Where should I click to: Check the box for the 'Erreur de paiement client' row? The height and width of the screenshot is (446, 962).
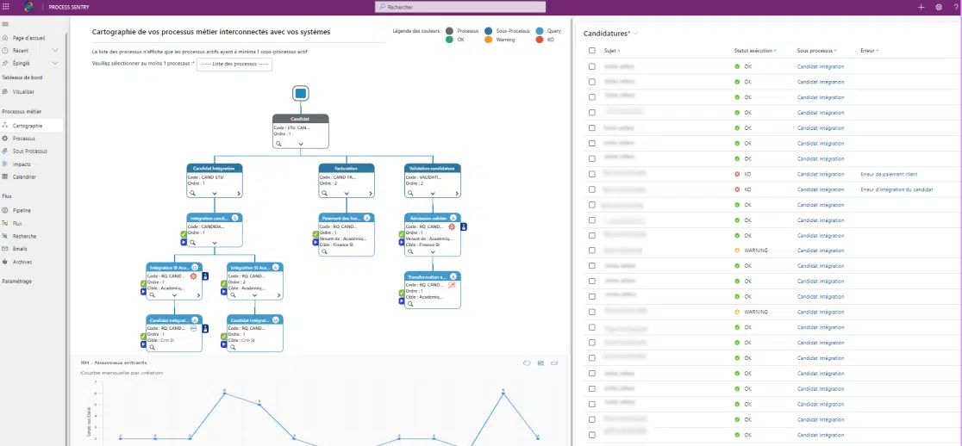pos(591,174)
